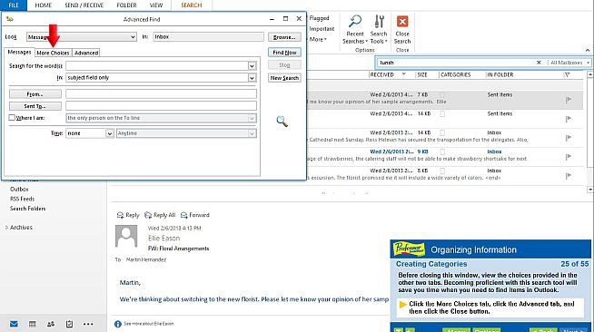Open People from the navigation bar icon
Screen dimensions: 594x332
click(51, 324)
